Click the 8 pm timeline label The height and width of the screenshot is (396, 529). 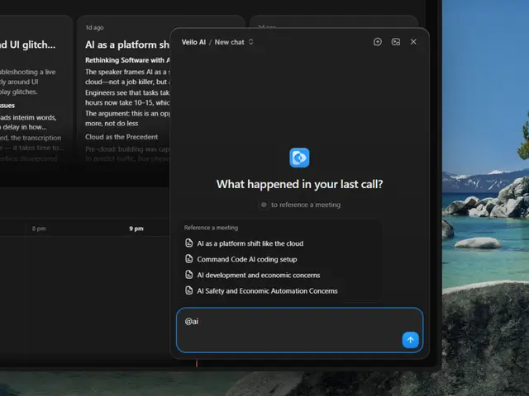(x=39, y=229)
